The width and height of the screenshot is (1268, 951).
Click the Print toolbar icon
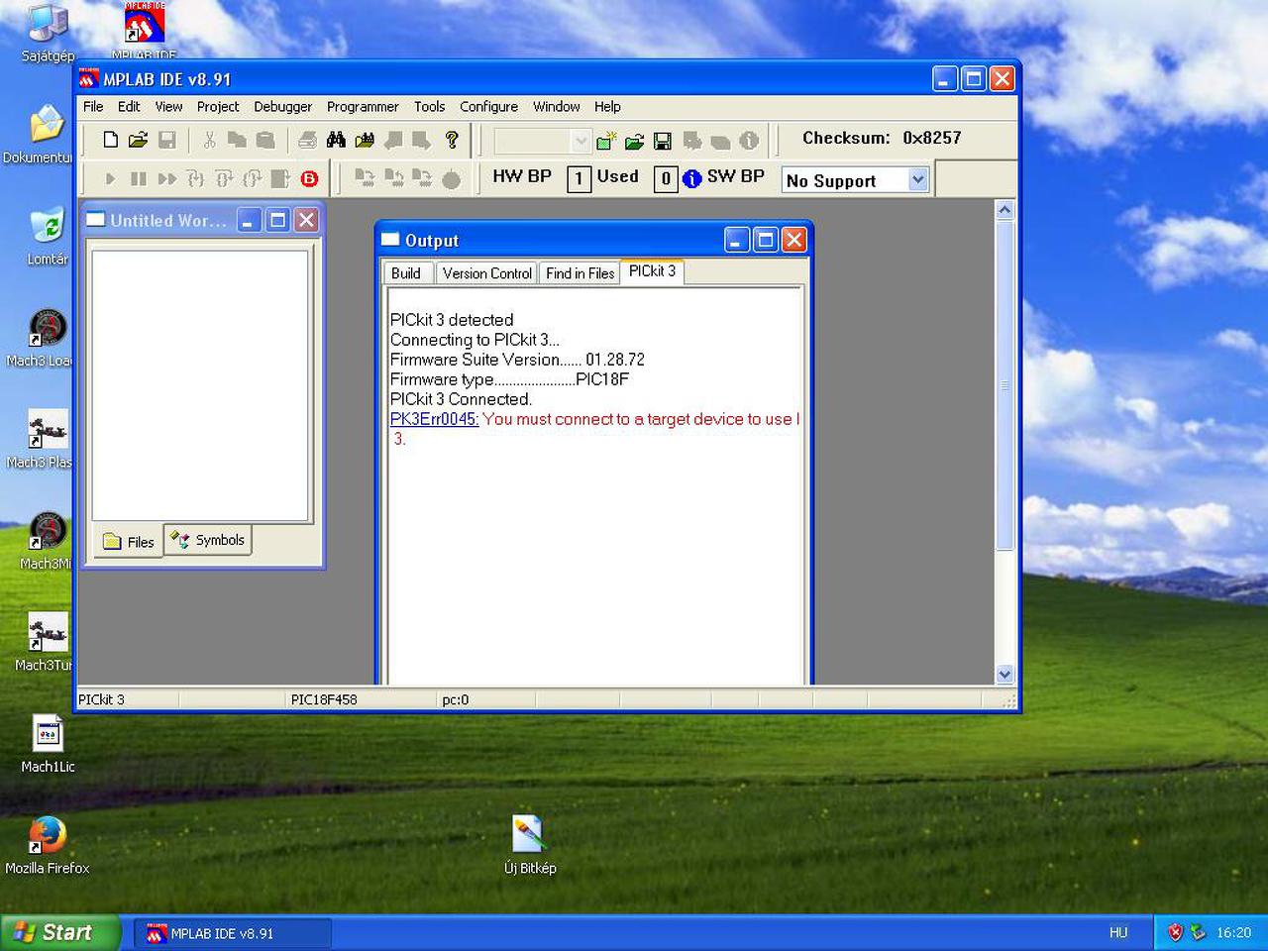click(308, 140)
